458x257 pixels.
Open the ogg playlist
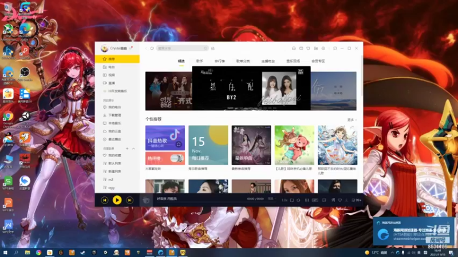[117, 188]
